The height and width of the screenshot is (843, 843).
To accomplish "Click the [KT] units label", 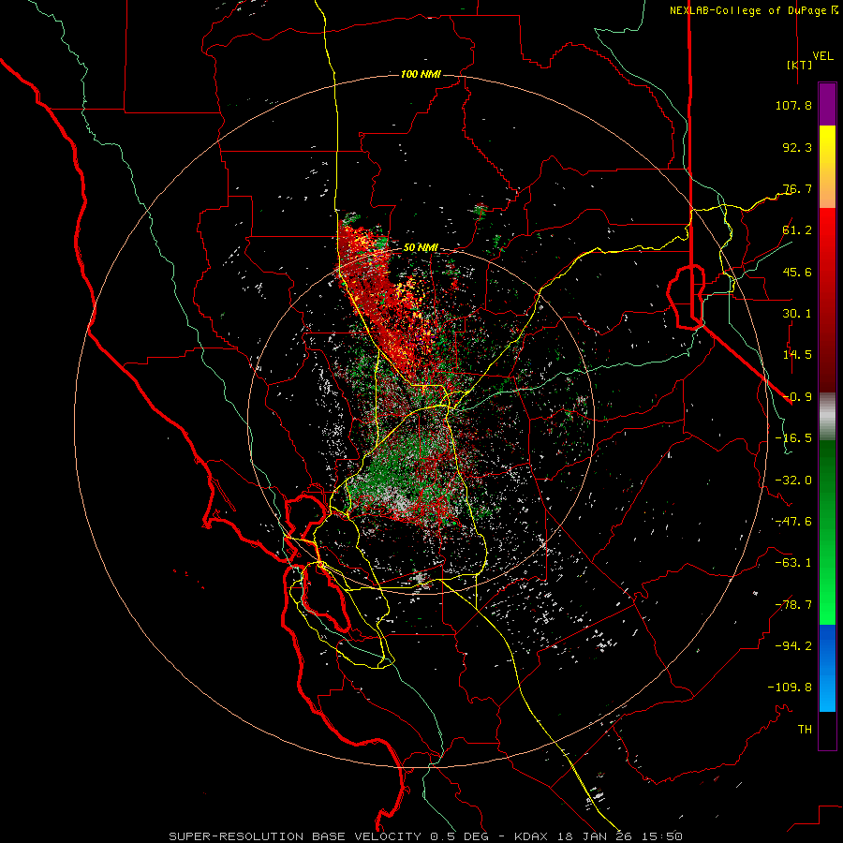I will (x=799, y=65).
